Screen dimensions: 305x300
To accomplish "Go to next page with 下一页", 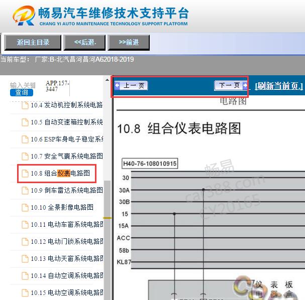I will pos(231,85).
